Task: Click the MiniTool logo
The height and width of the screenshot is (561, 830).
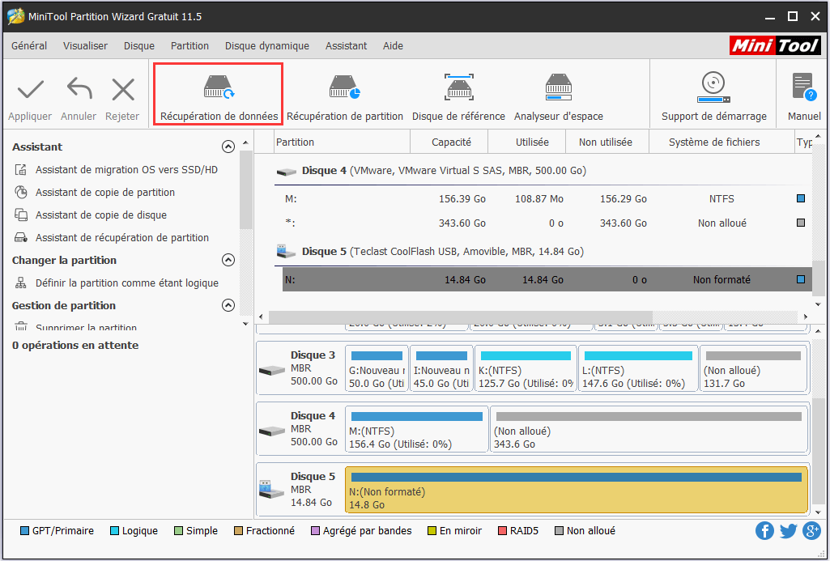Action: pyautogui.click(x=775, y=45)
